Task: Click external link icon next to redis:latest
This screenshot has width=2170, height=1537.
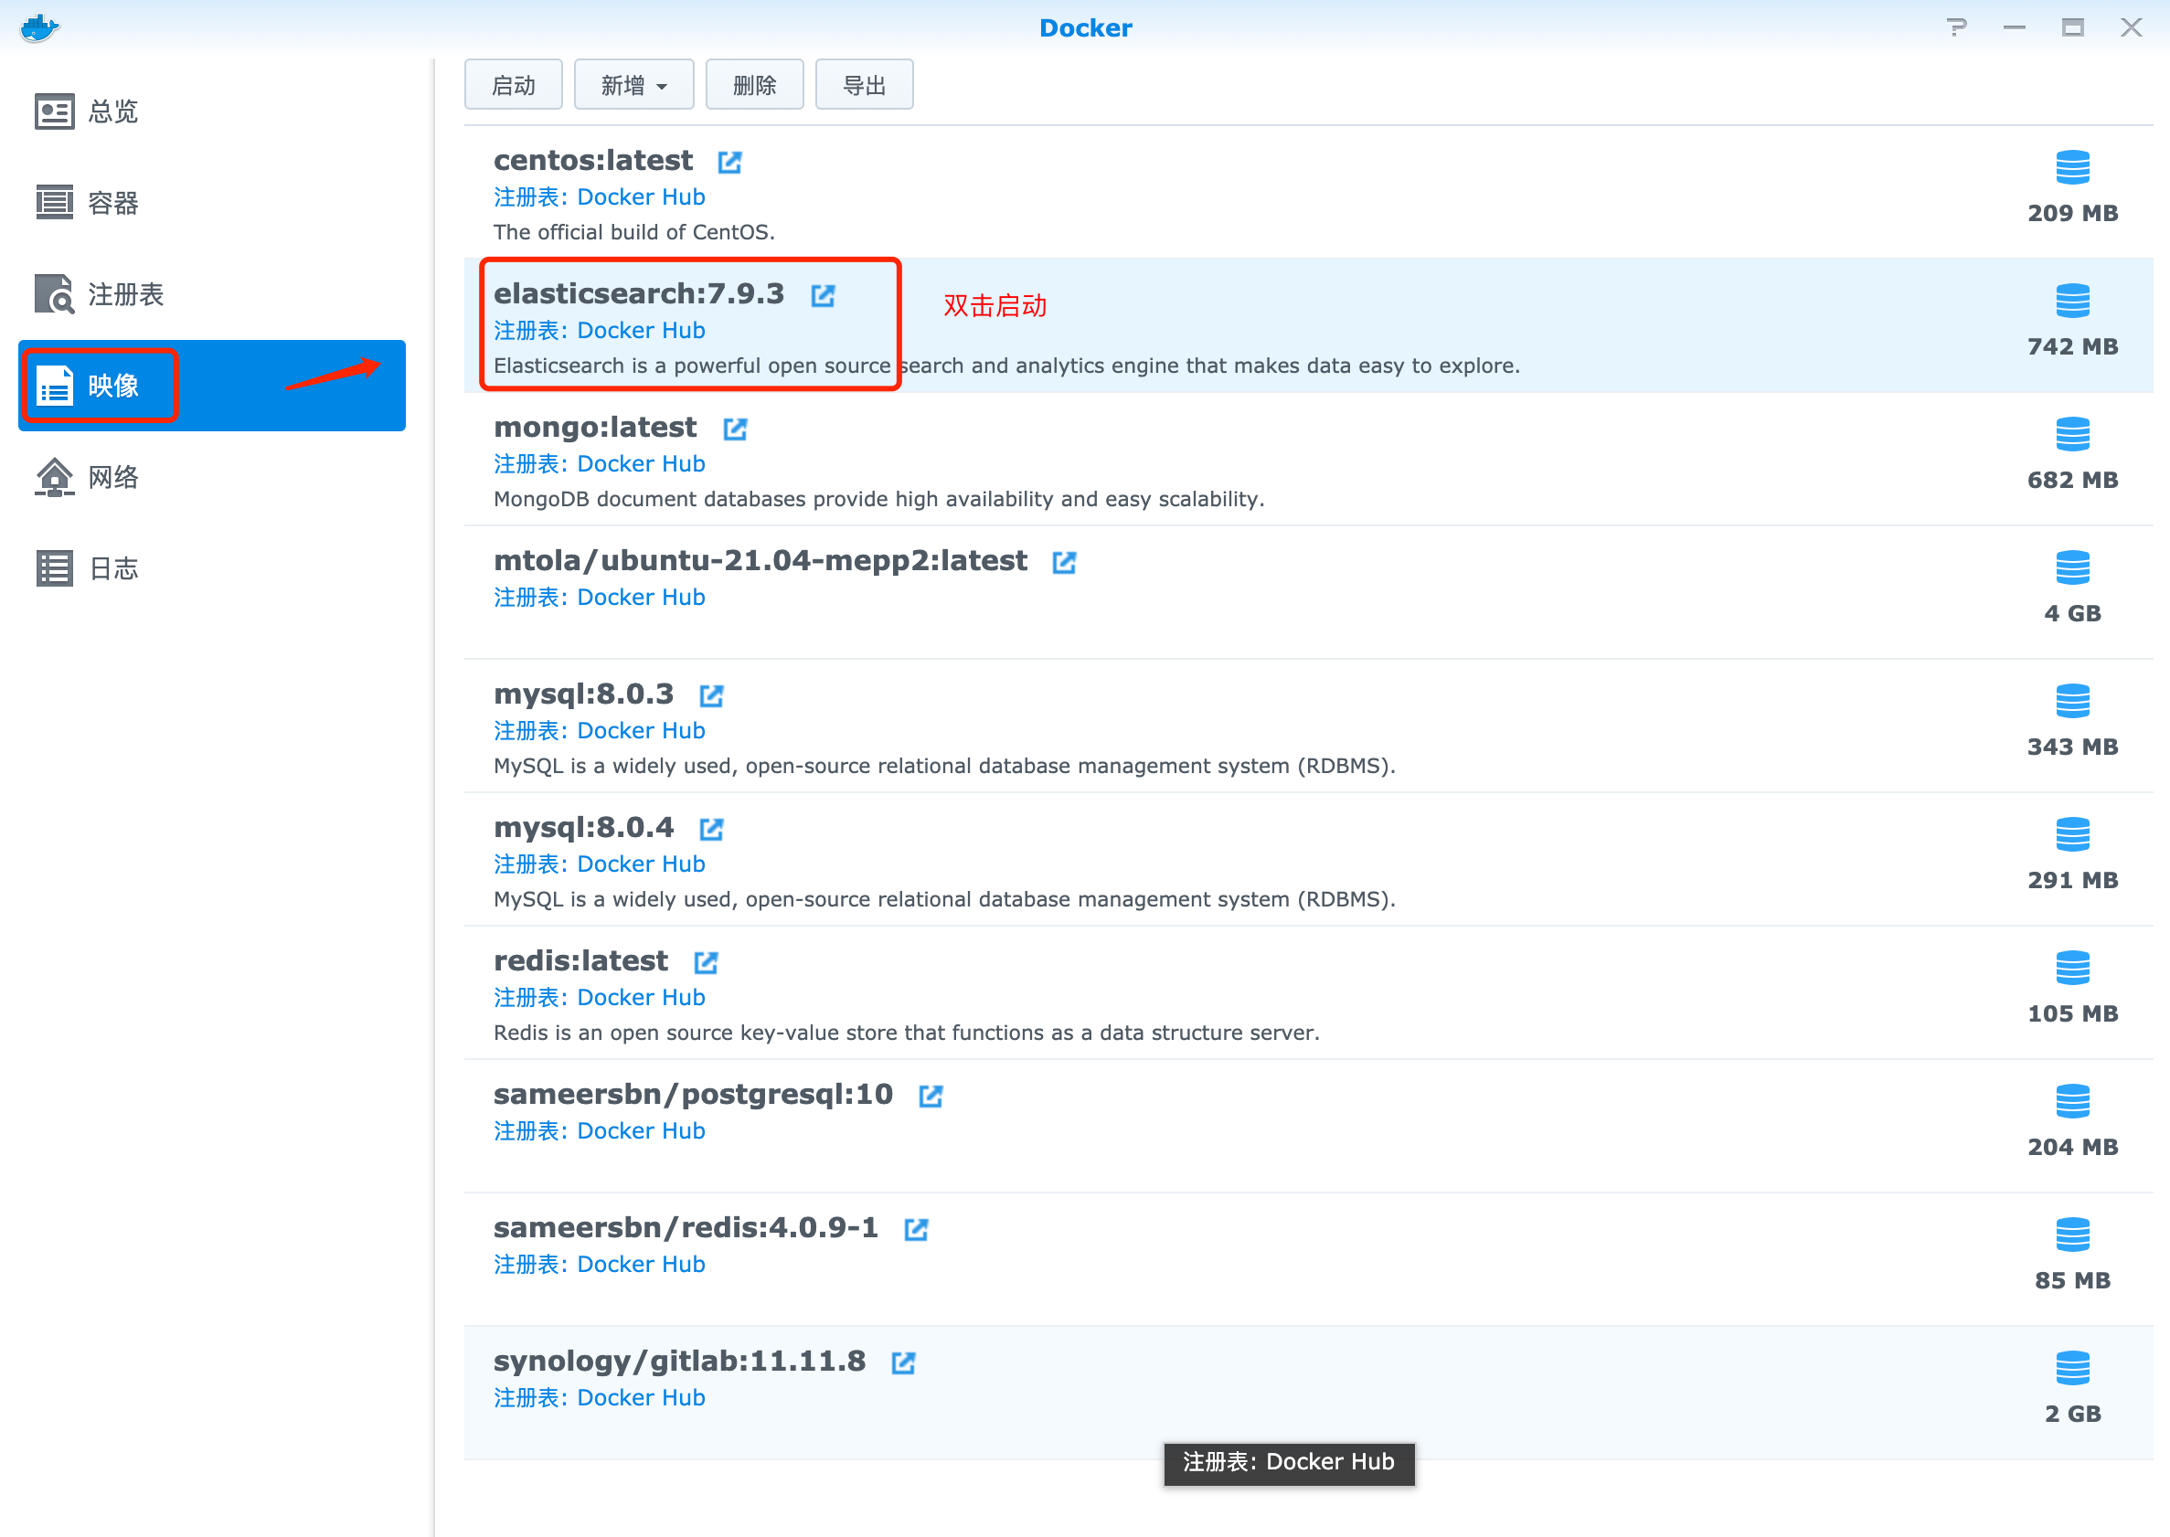Action: (x=706, y=962)
